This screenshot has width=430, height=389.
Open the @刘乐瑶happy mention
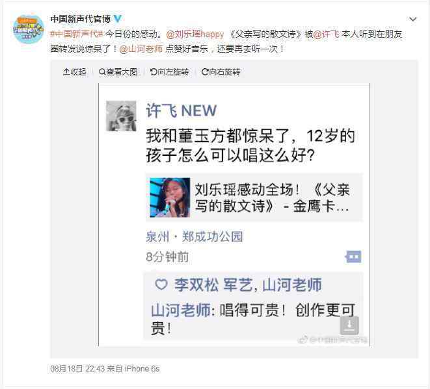coord(195,34)
